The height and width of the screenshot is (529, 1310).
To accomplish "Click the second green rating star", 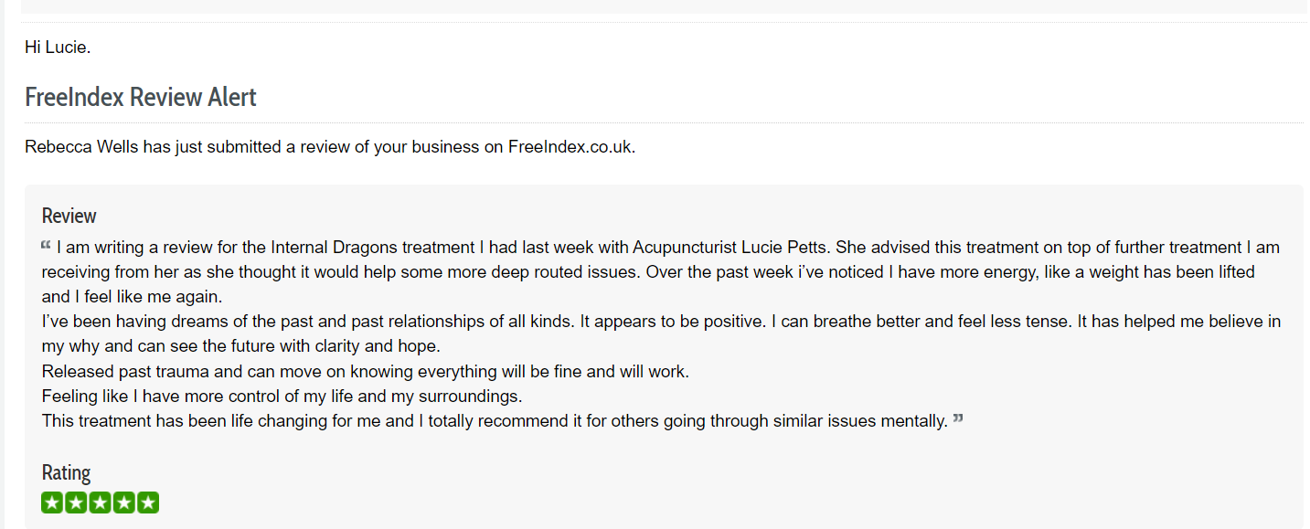I will tap(76, 503).
